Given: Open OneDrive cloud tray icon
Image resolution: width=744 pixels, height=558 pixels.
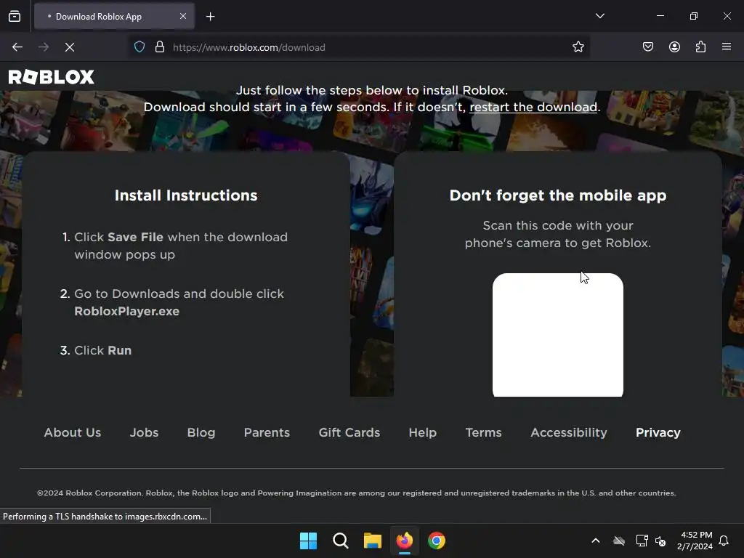Looking at the screenshot, I should coord(619,541).
